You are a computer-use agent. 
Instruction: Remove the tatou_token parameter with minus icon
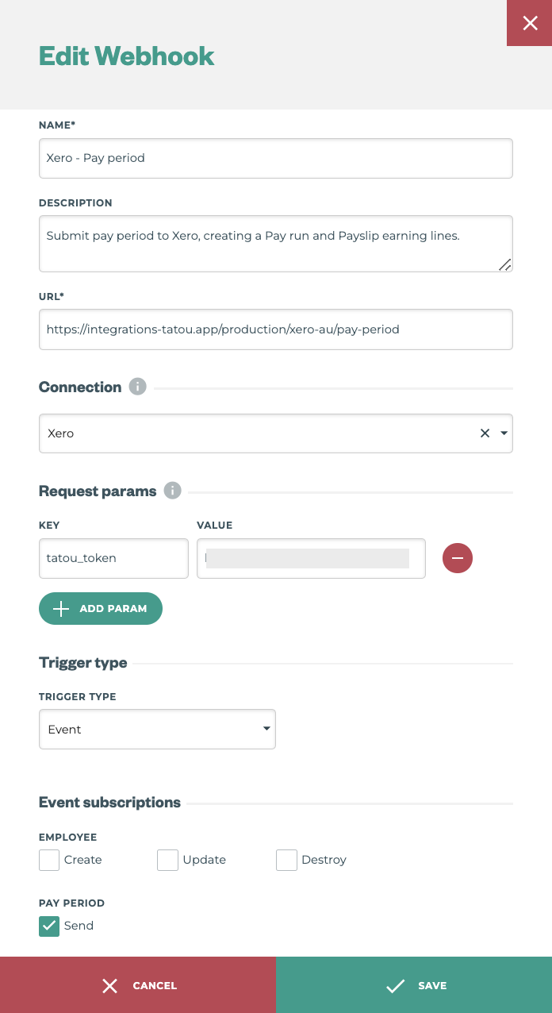(458, 558)
